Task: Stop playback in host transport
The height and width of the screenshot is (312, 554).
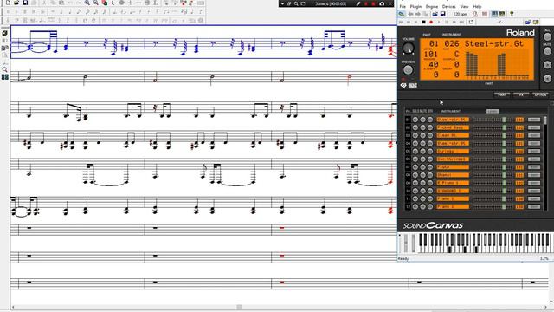Action: [423, 22]
